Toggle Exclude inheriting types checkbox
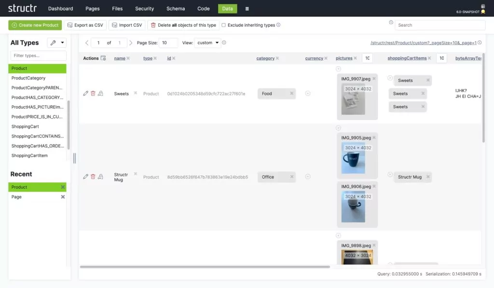 click(x=224, y=25)
